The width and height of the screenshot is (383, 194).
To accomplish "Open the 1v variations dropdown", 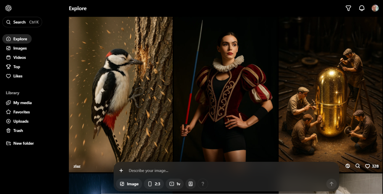I will (x=175, y=184).
